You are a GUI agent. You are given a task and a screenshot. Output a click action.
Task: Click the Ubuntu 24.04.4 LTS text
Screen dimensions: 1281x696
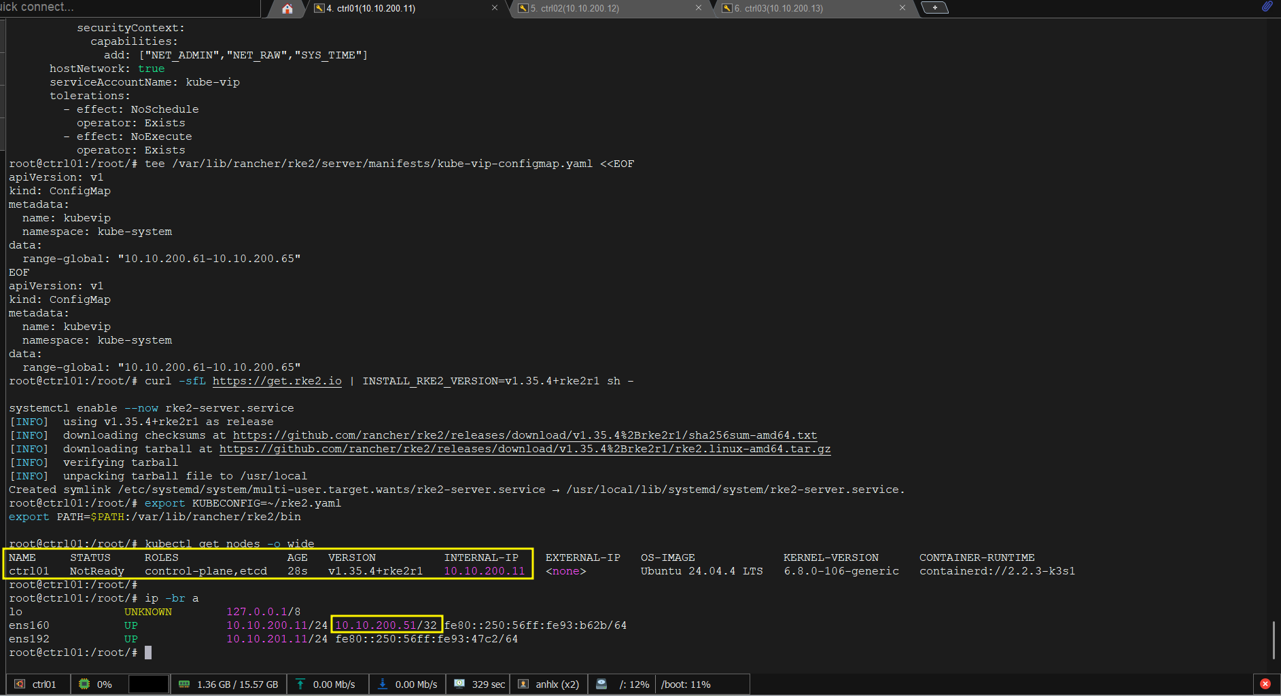pyautogui.click(x=702, y=571)
